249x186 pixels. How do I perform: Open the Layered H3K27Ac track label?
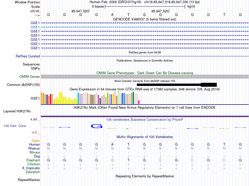[17, 111]
